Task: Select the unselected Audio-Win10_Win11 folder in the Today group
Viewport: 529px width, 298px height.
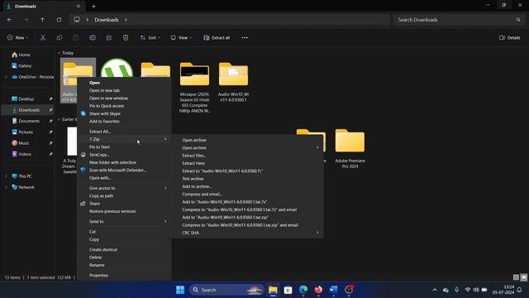Action: [x=233, y=82]
